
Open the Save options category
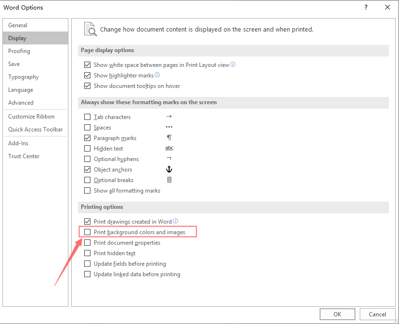coord(35,64)
